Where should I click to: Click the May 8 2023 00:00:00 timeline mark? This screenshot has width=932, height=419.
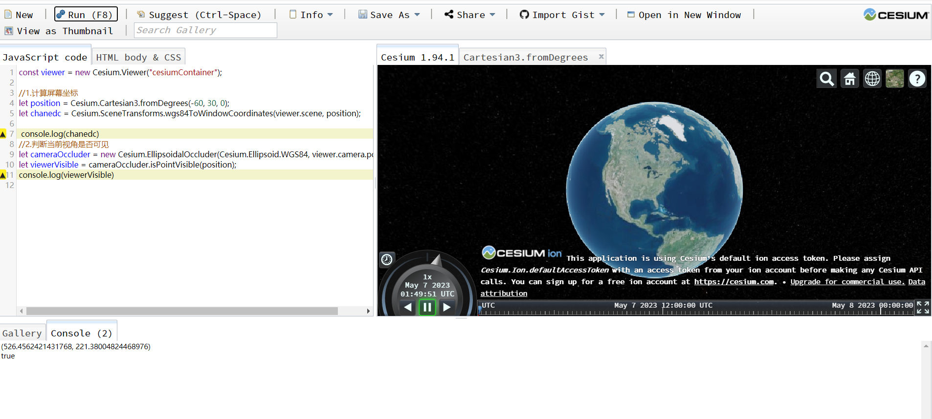pos(872,305)
